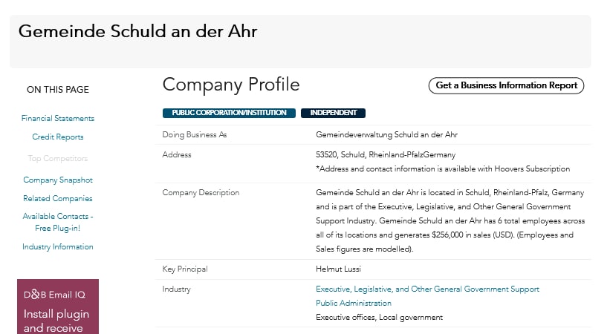Jump to Company Snapshot section

coord(57,180)
